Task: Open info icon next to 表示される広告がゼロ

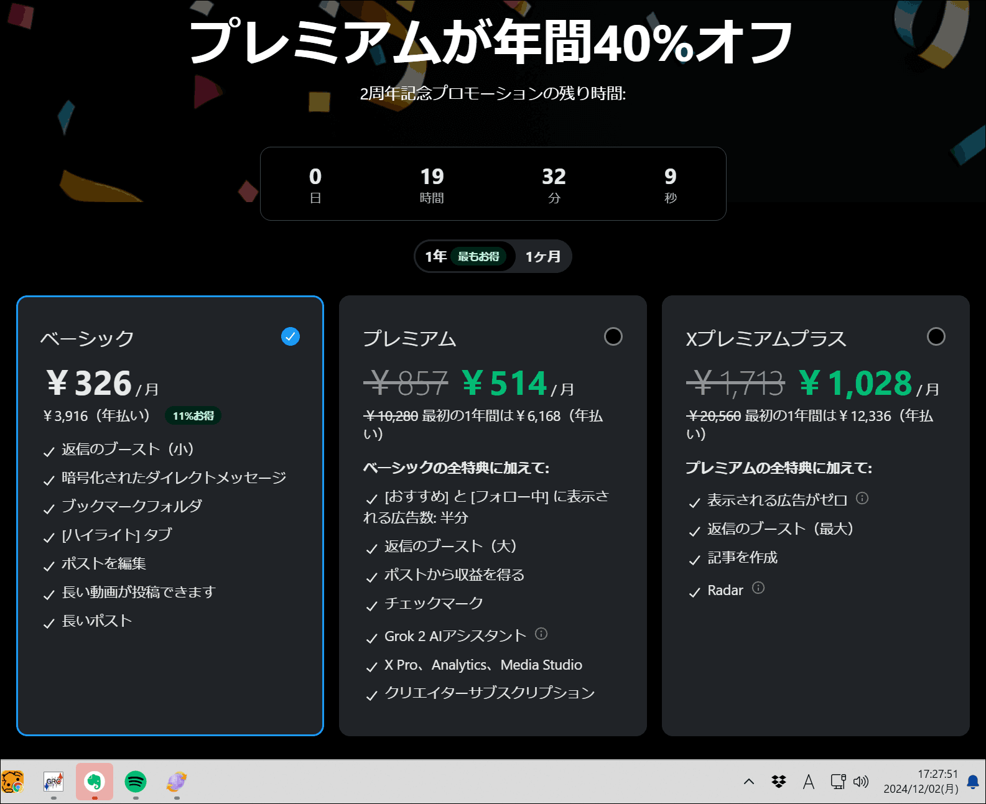Action: coord(862,498)
